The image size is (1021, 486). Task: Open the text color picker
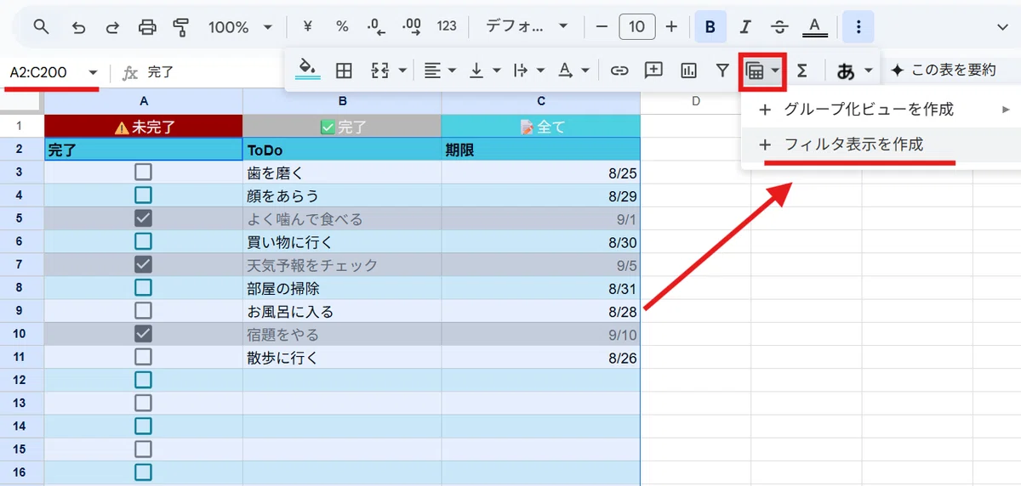pos(815,27)
